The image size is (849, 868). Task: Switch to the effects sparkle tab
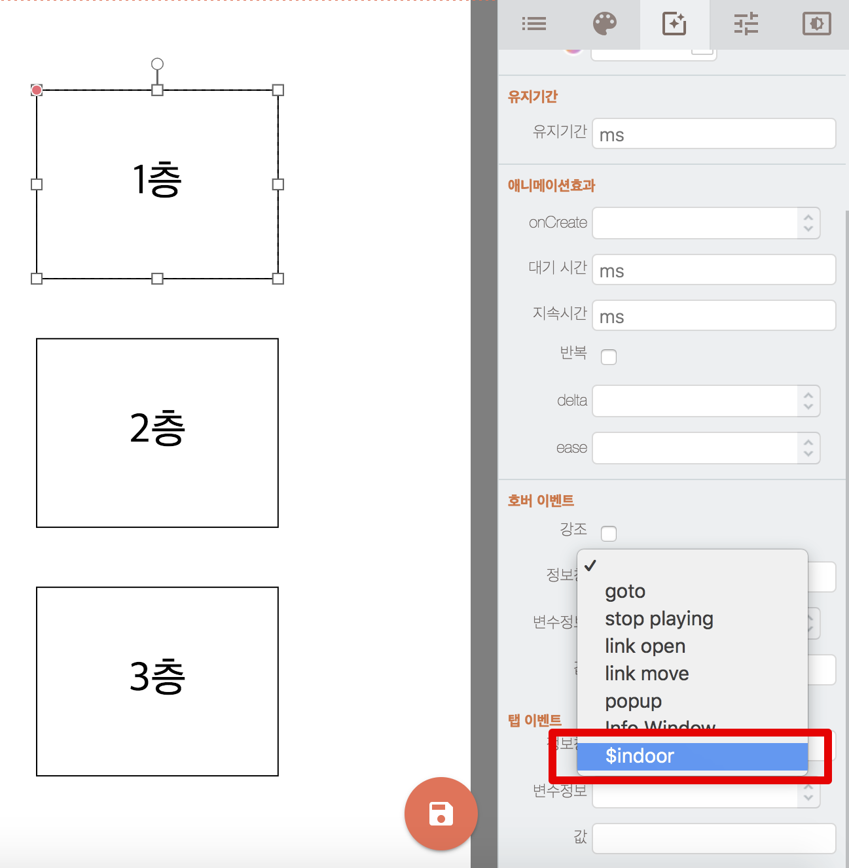[x=675, y=24]
